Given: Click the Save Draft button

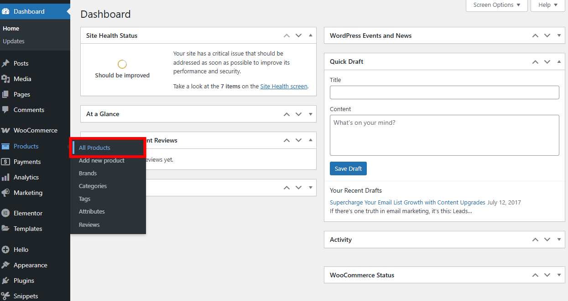Looking at the screenshot, I should pos(348,168).
